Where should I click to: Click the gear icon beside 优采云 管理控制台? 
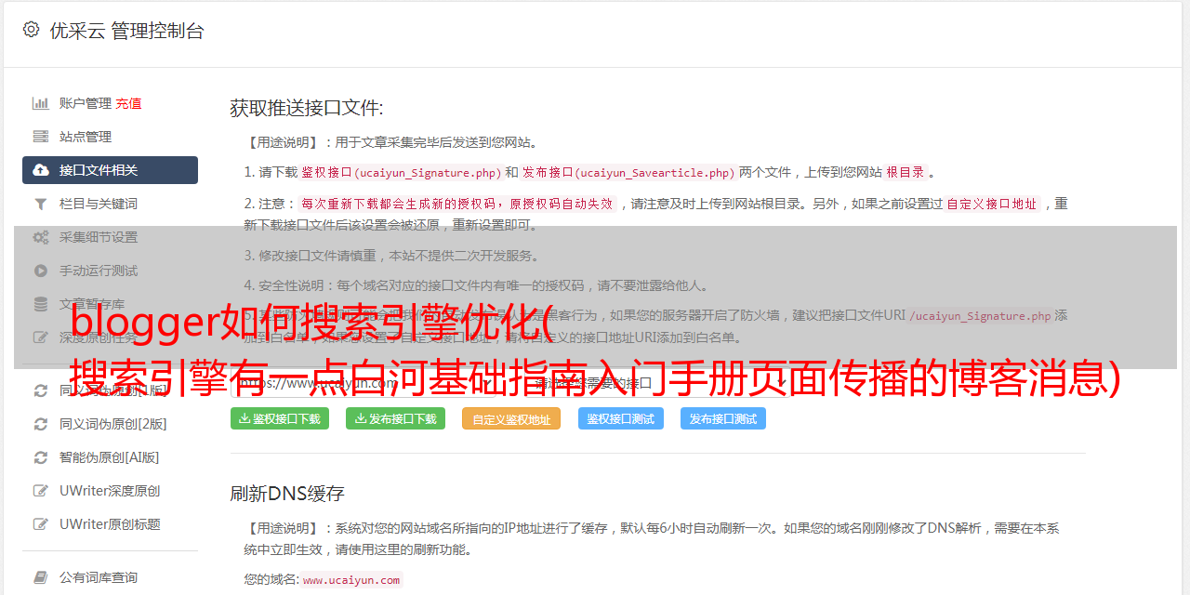pos(31,30)
